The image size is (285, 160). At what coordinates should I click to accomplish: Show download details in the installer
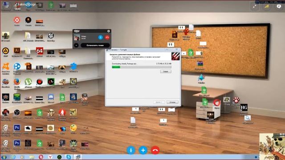(x=166, y=72)
